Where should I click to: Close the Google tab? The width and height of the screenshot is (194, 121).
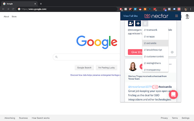point(35,4)
